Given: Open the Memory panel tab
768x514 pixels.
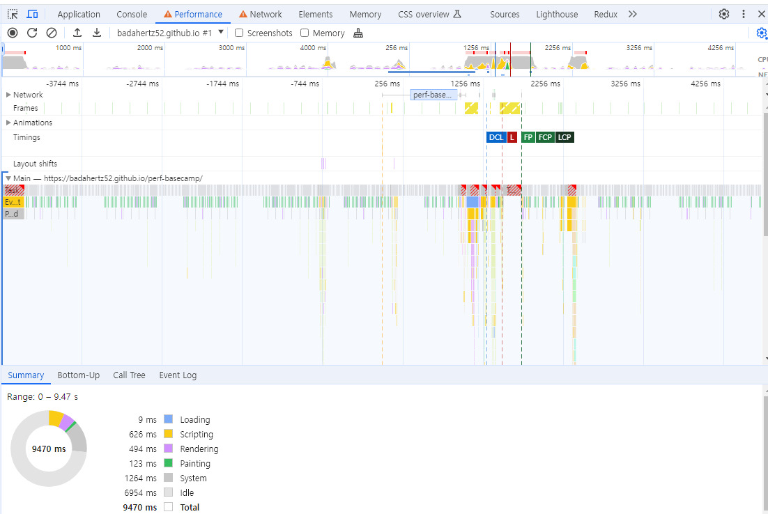Looking at the screenshot, I should [x=365, y=14].
